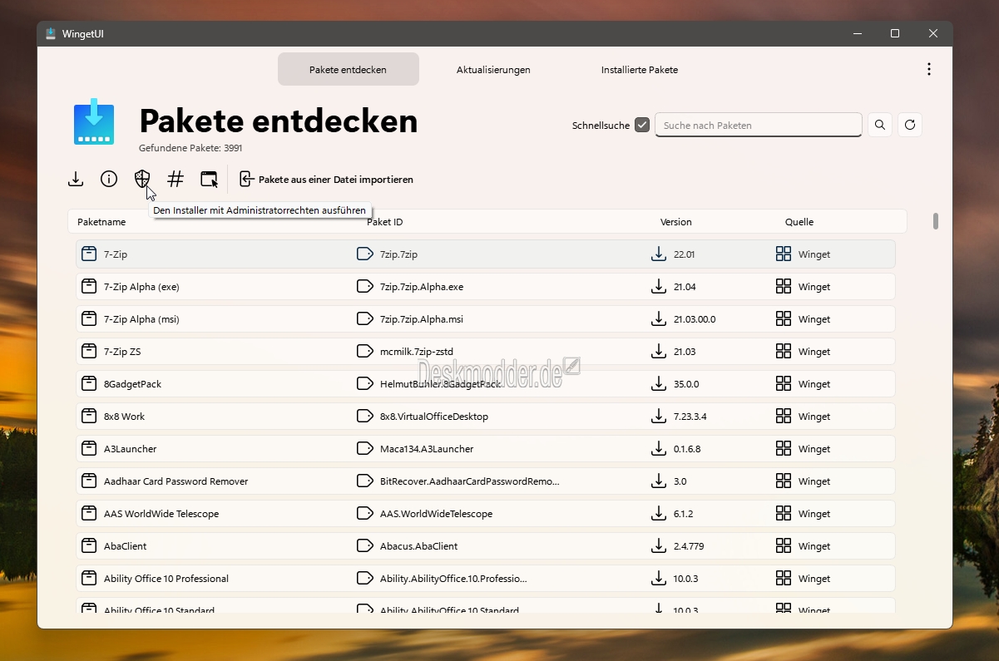Click the magnifier search button
Image resolution: width=999 pixels, height=661 pixels.
tap(880, 125)
